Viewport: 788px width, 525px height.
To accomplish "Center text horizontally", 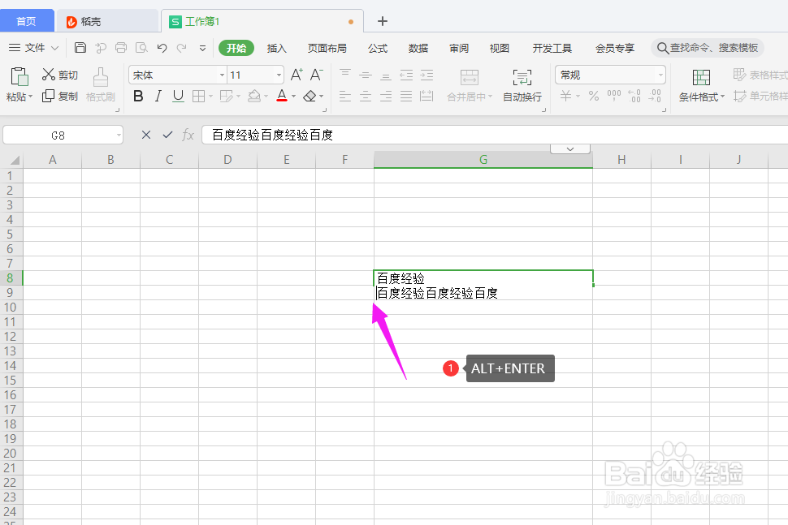I will click(x=366, y=96).
